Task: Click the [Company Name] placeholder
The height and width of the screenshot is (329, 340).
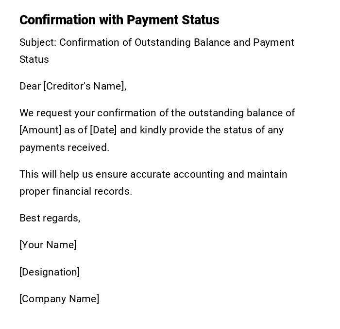Action: [59, 299]
